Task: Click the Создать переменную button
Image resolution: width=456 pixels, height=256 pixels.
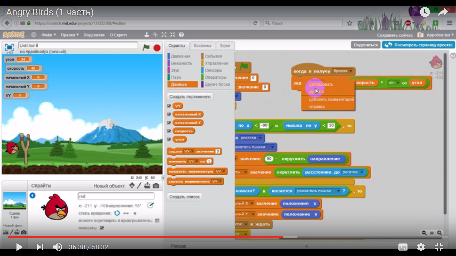Action: point(190,97)
